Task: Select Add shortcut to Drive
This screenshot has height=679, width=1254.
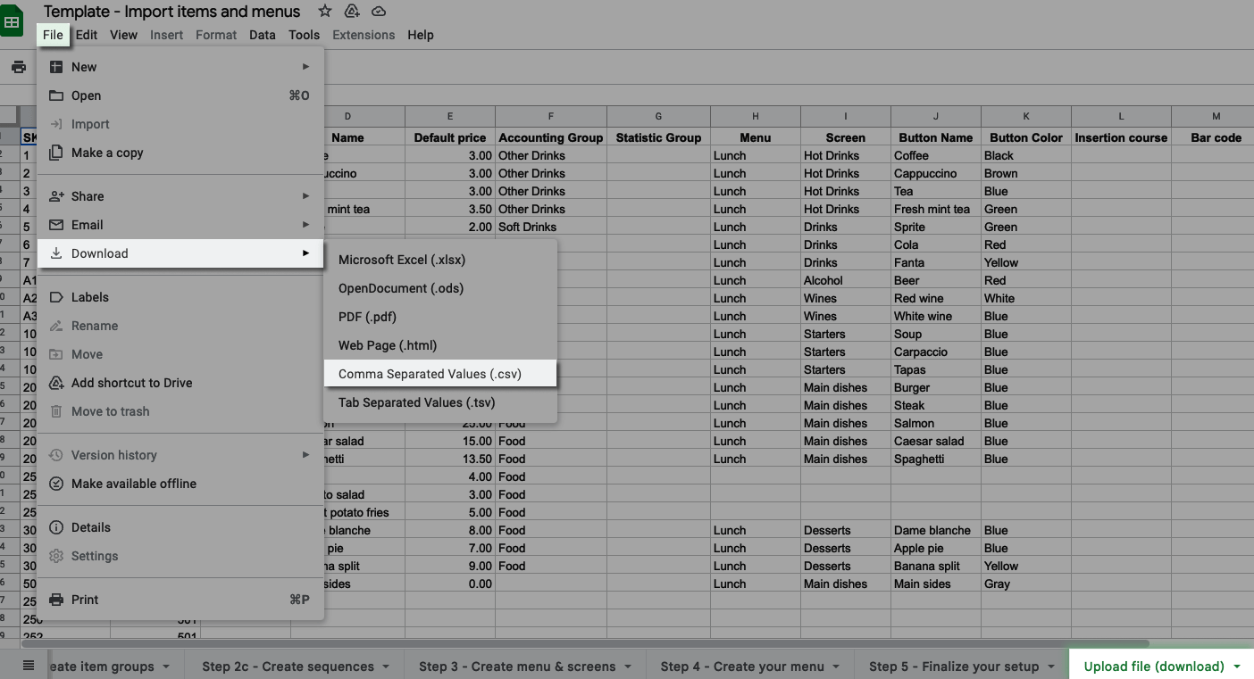Action: coord(131,383)
